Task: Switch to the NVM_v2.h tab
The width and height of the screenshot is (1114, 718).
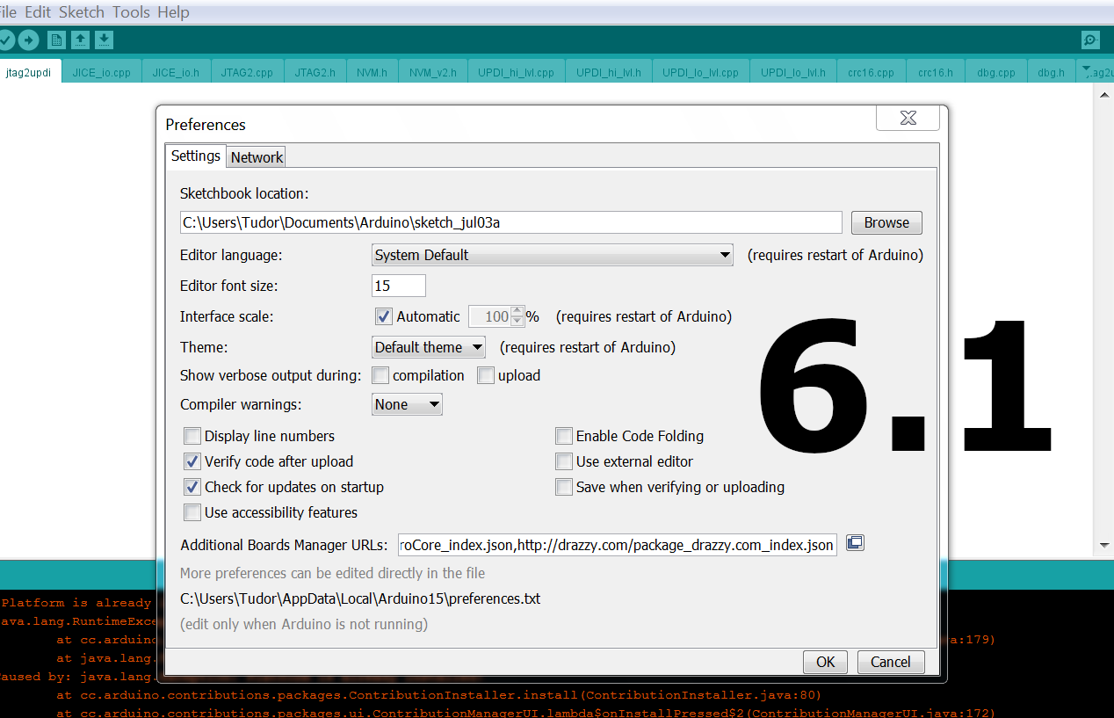Action: [433, 72]
